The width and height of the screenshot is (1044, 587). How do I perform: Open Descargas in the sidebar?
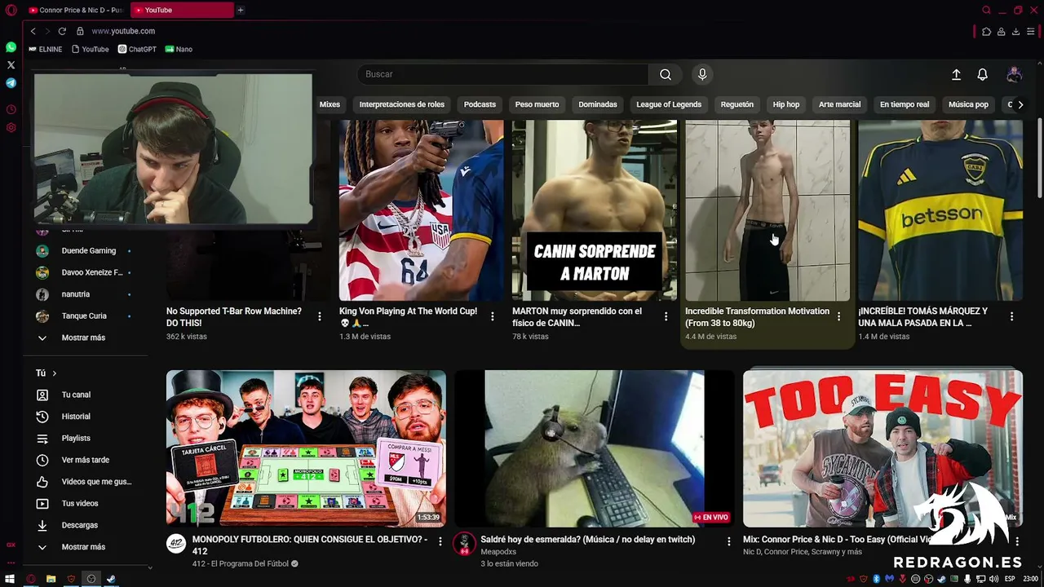[83, 525]
